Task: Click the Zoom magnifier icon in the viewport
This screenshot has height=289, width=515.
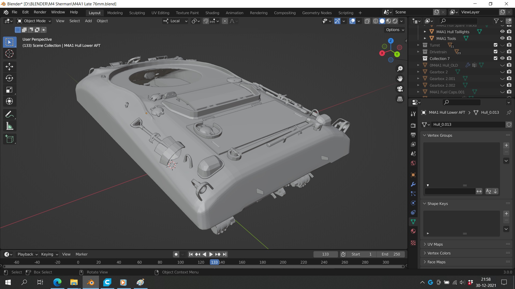Action: click(400, 69)
